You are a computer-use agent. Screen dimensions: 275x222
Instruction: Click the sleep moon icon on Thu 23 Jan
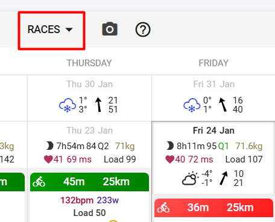(49, 146)
